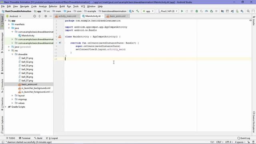
Task: Open the VCS menu
Action: point(83,6)
